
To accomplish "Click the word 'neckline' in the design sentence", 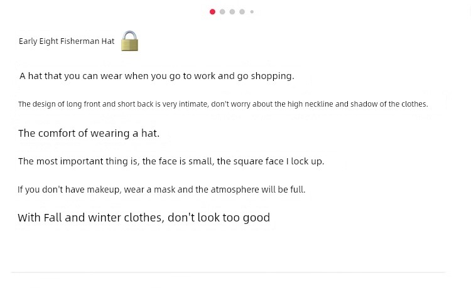I will click(318, 104).
